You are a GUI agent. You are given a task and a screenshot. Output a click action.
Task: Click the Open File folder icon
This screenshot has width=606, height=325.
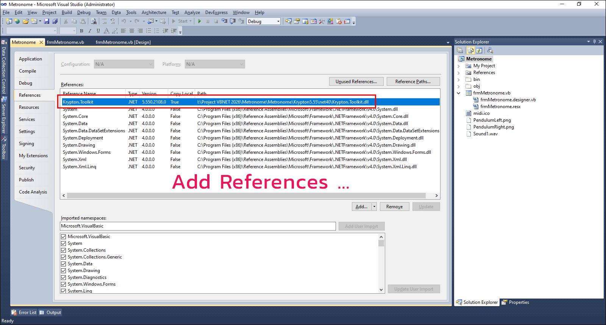click(x=25, y=21)
